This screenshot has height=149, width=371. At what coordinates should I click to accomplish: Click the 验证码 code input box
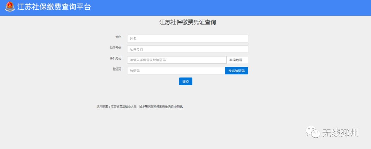[x=176, y=71]
